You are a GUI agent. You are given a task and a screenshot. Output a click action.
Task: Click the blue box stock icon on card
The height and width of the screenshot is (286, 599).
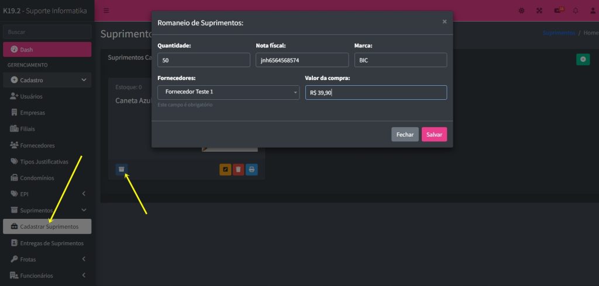point(122,169)
